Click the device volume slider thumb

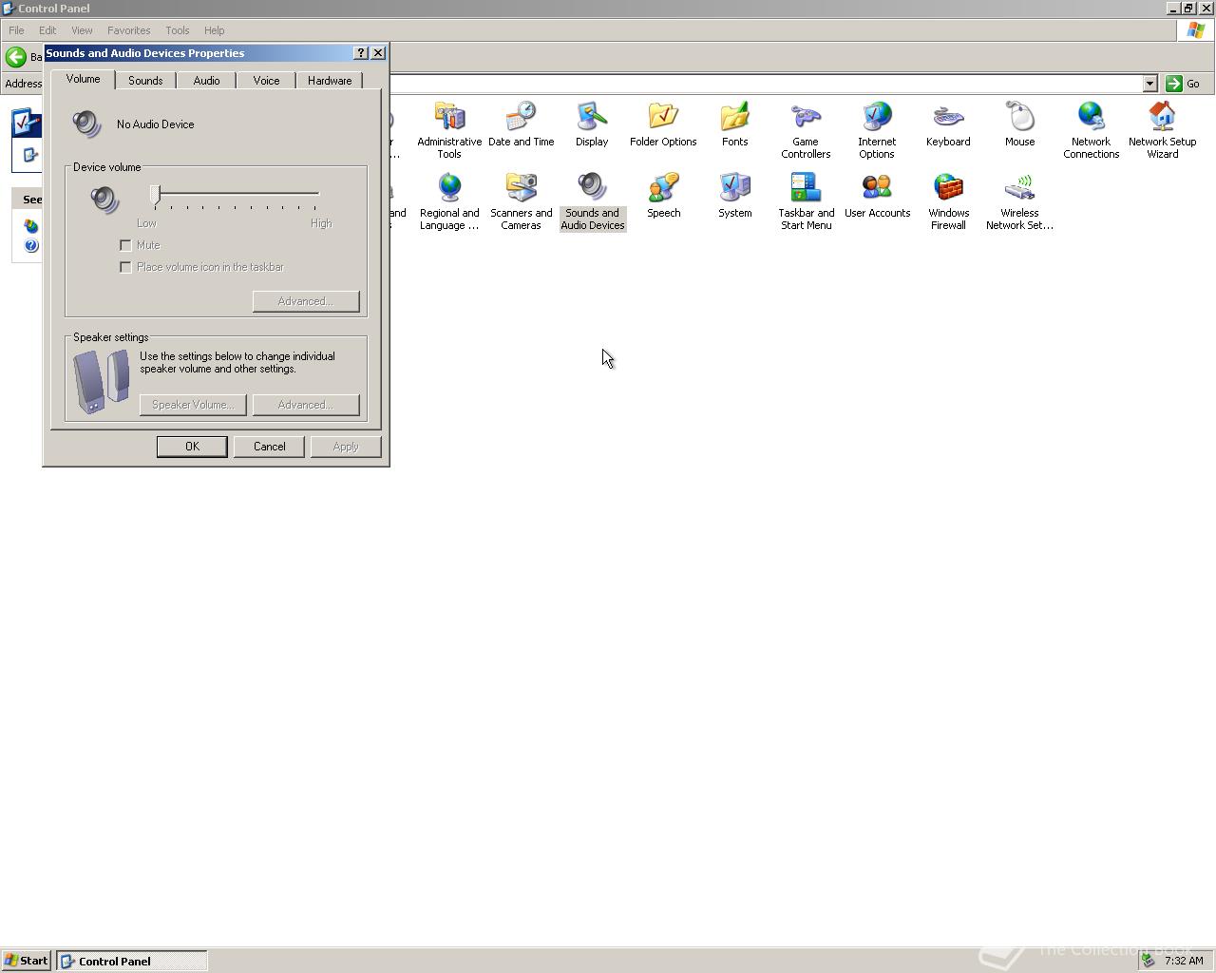click(x=155, y=196)
